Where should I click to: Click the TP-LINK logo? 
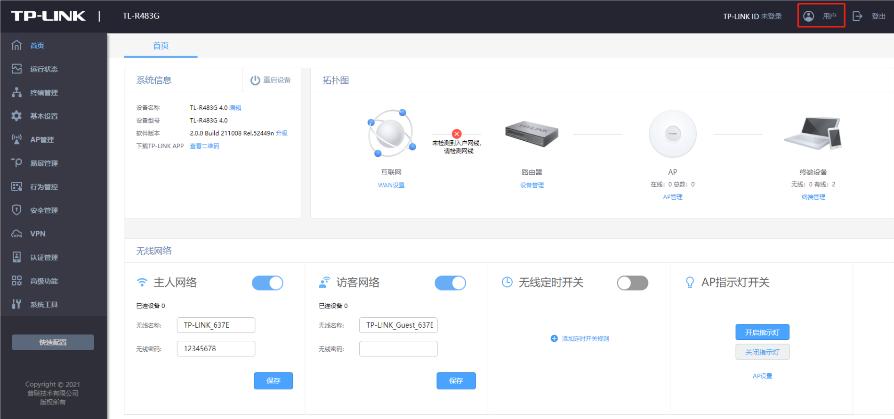(48, 16)
